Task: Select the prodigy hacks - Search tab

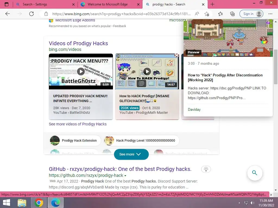Action: tap(175, 4)
